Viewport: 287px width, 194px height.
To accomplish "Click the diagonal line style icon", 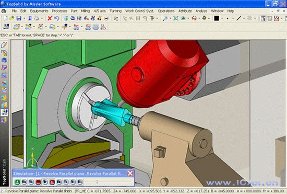I will [238, 18].
